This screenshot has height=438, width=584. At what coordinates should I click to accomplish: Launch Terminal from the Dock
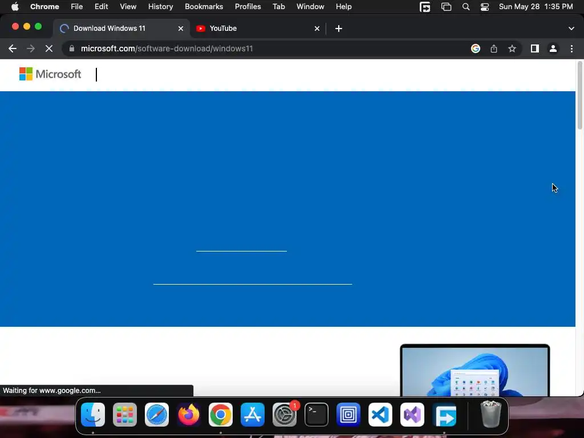coord(317,415)
